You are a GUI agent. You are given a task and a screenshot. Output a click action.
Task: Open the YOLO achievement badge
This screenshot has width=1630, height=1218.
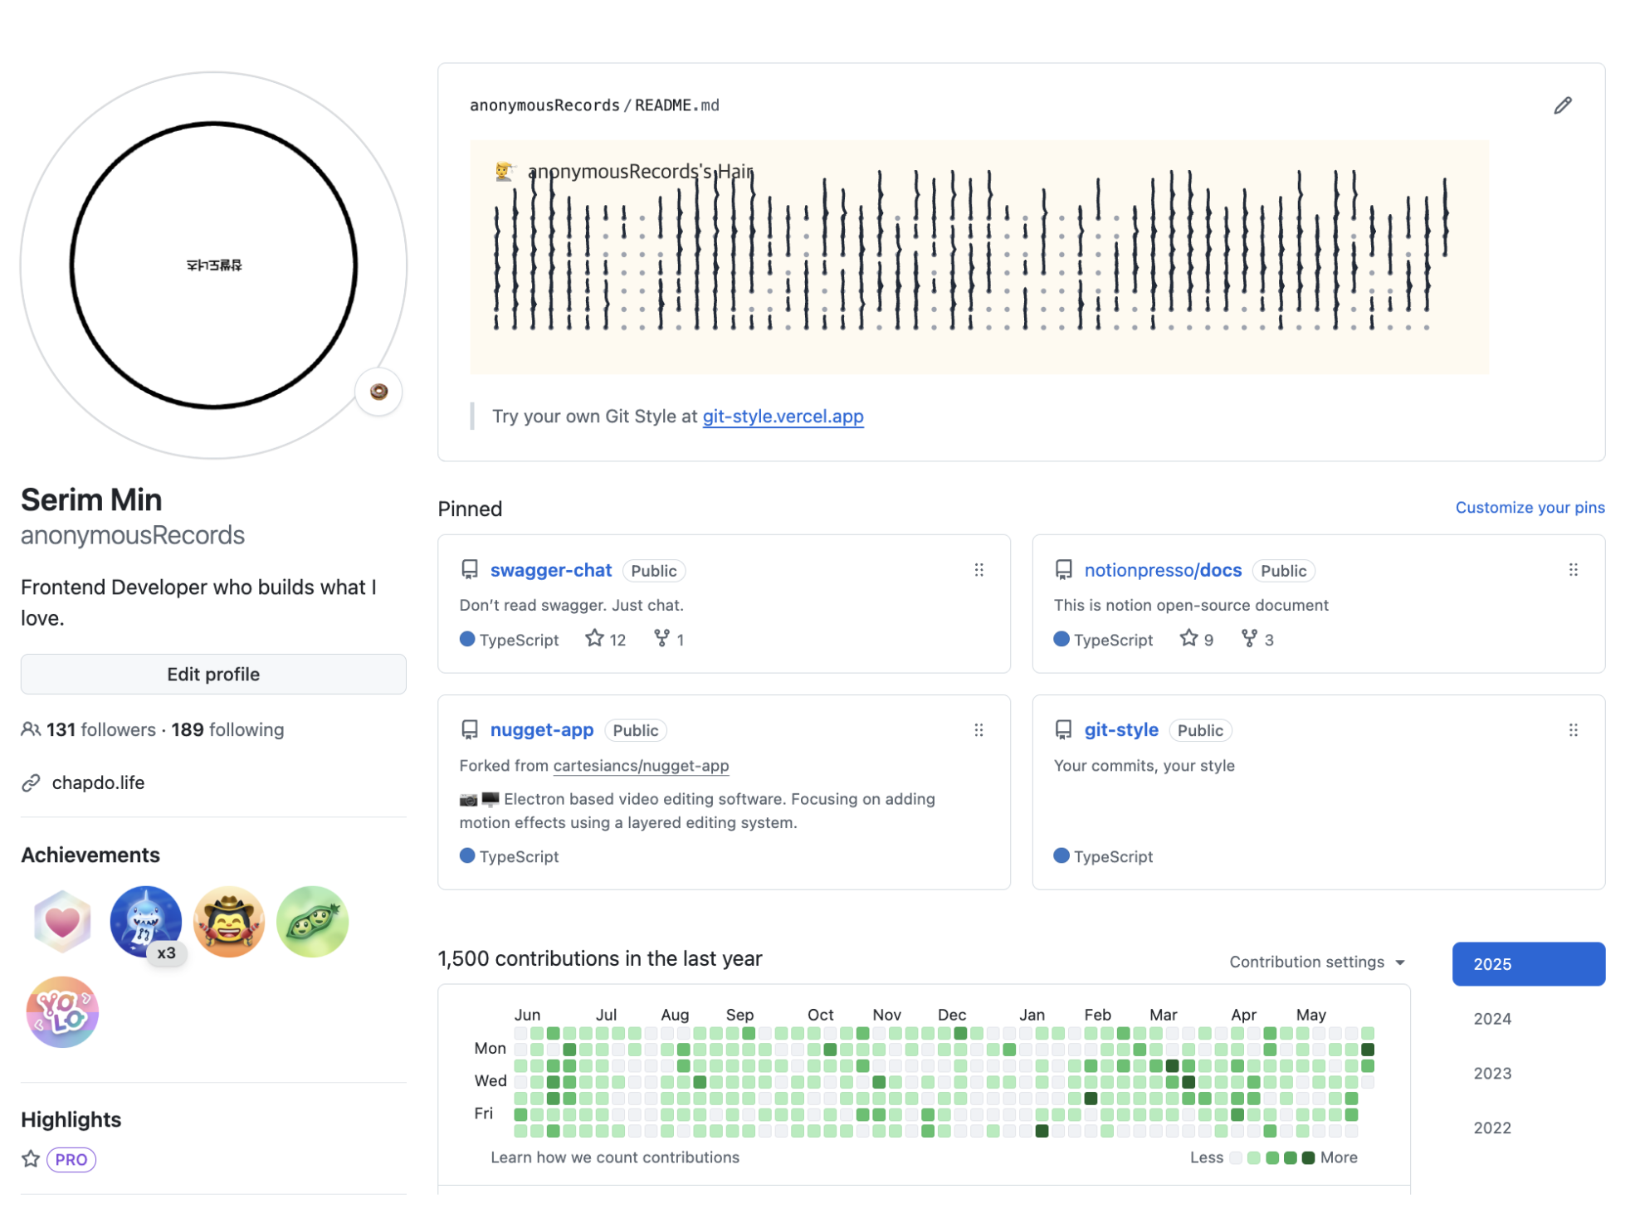click(62, 1012)
